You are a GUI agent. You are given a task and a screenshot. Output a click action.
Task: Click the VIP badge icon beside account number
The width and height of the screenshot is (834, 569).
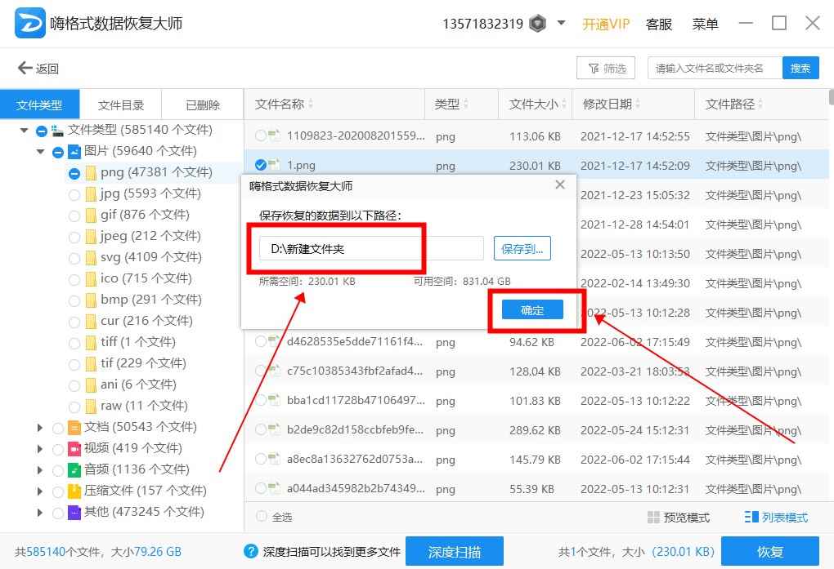(537, 24)
